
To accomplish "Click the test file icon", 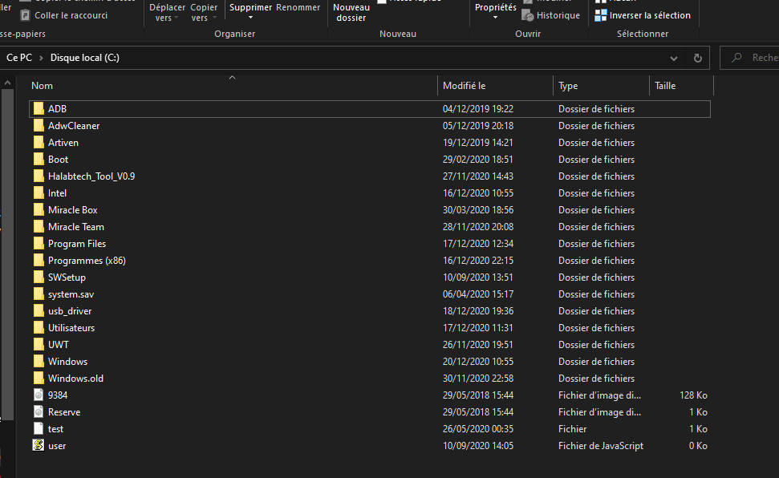I will click(39, 429).
